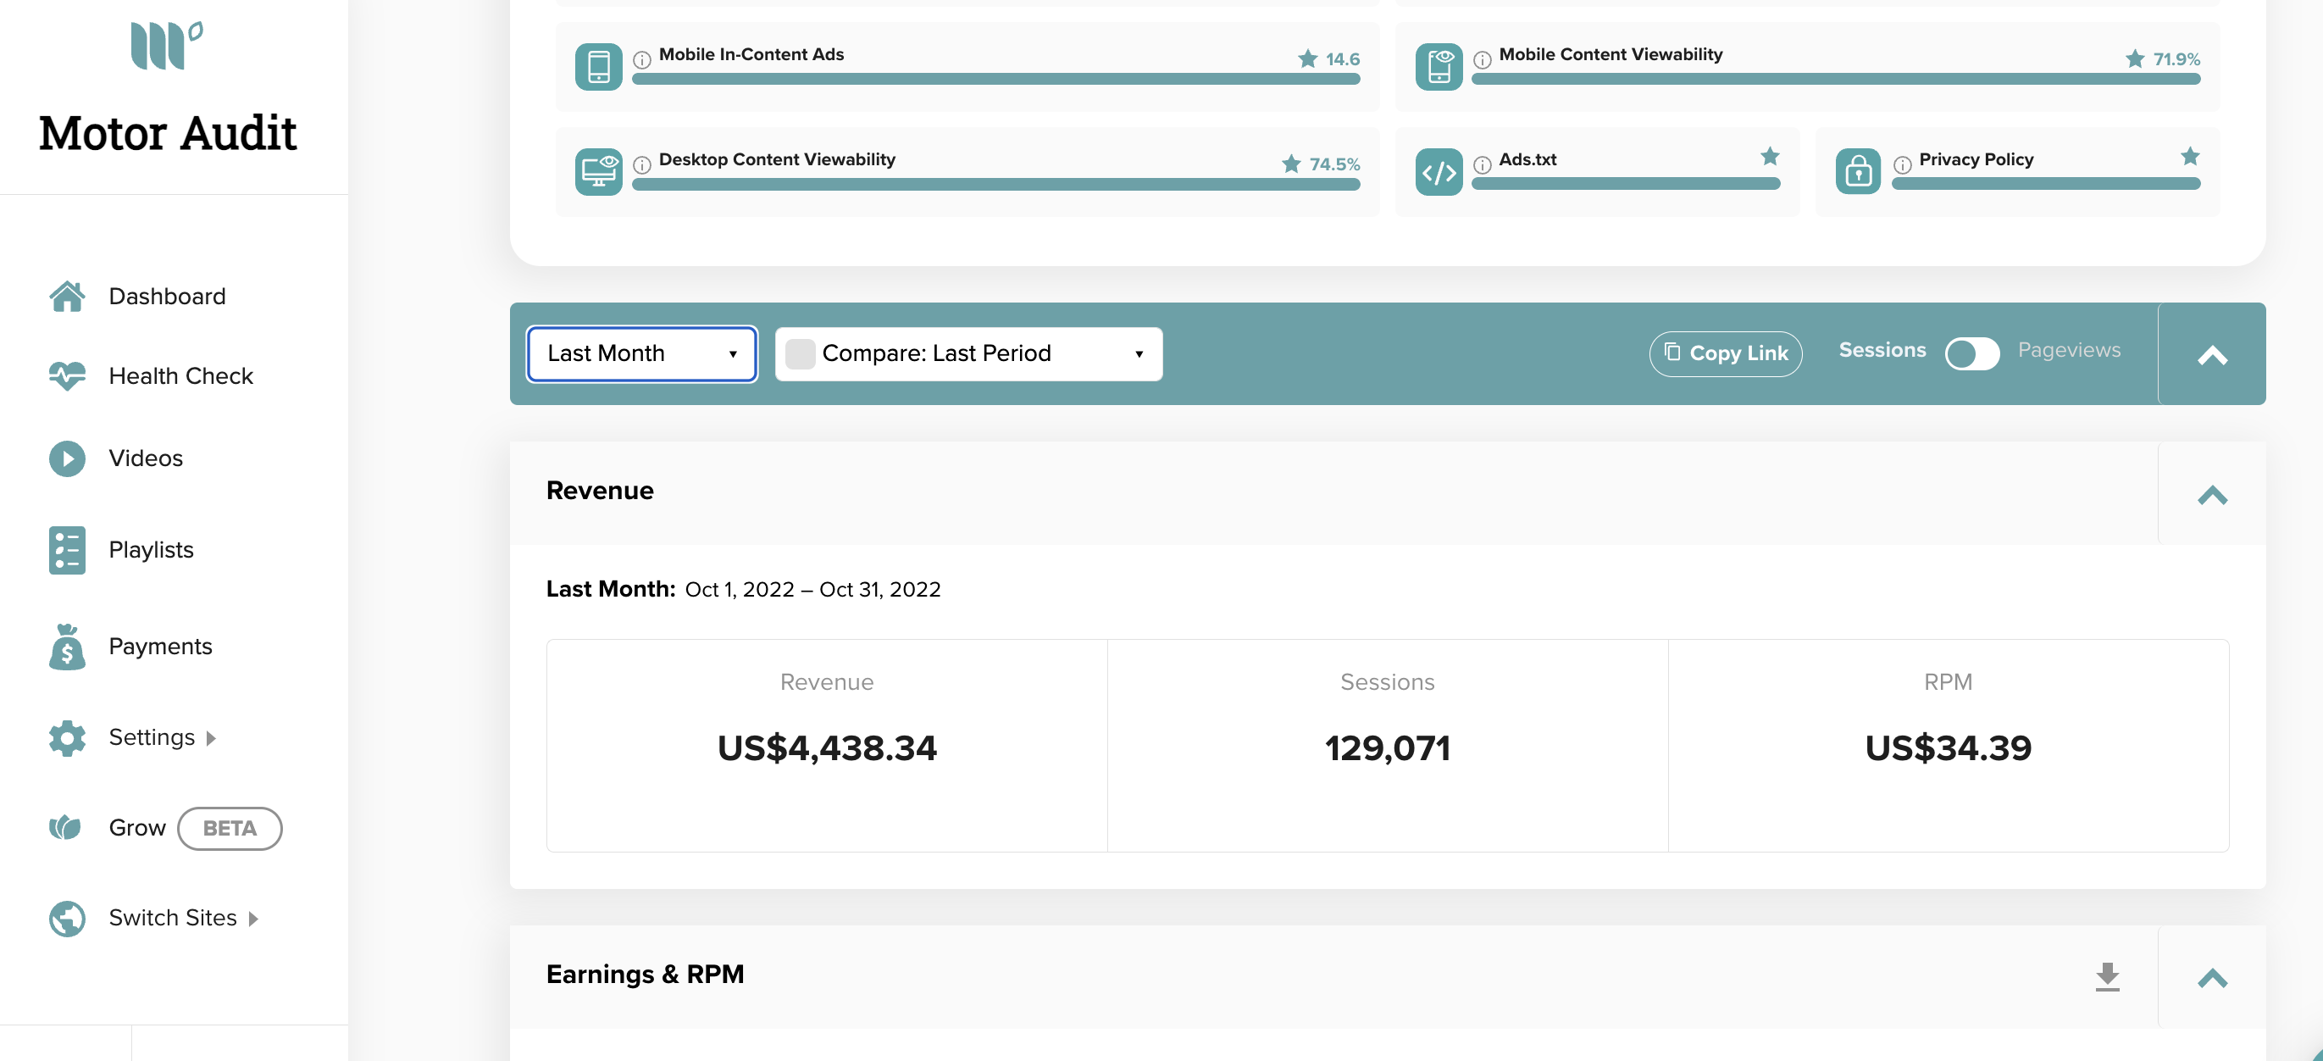Open info tooltip for Desktop Content Viewability
Screen dimensions: 2323x1061
tap(642, 164)
